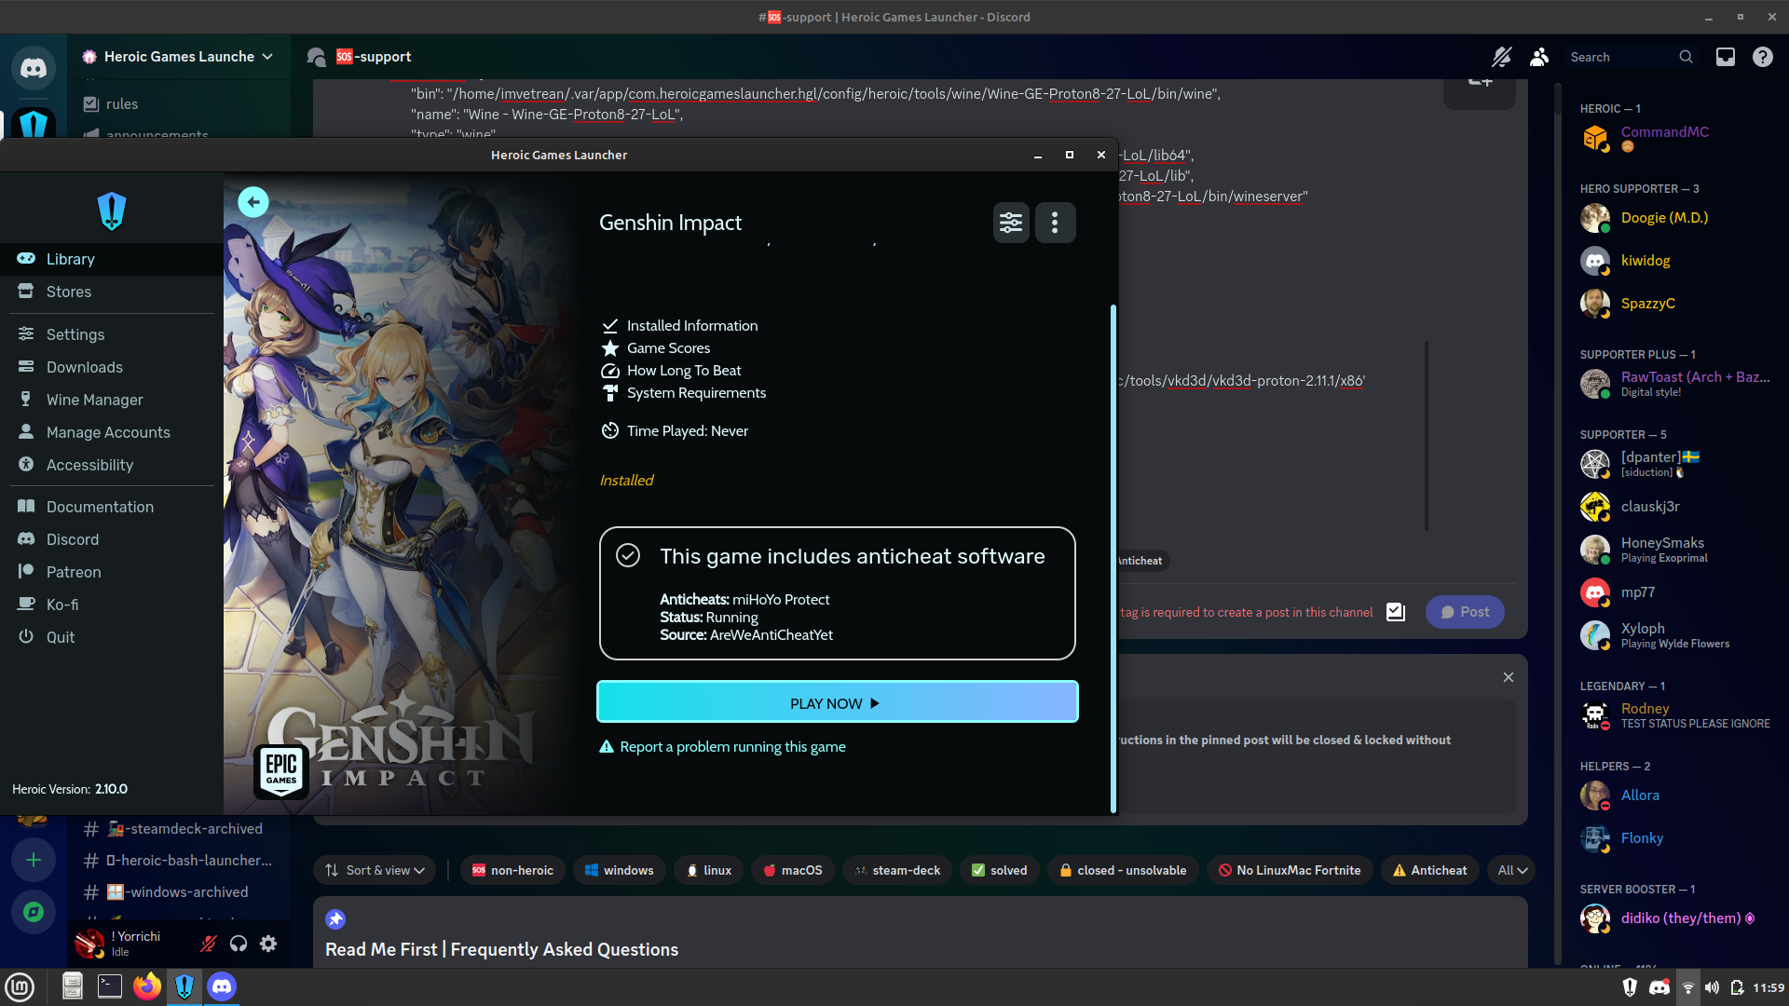This screenshot has height=1006, width=1789.
Task: Open game settings sliders icon
Action: (x=1011, y=223)
